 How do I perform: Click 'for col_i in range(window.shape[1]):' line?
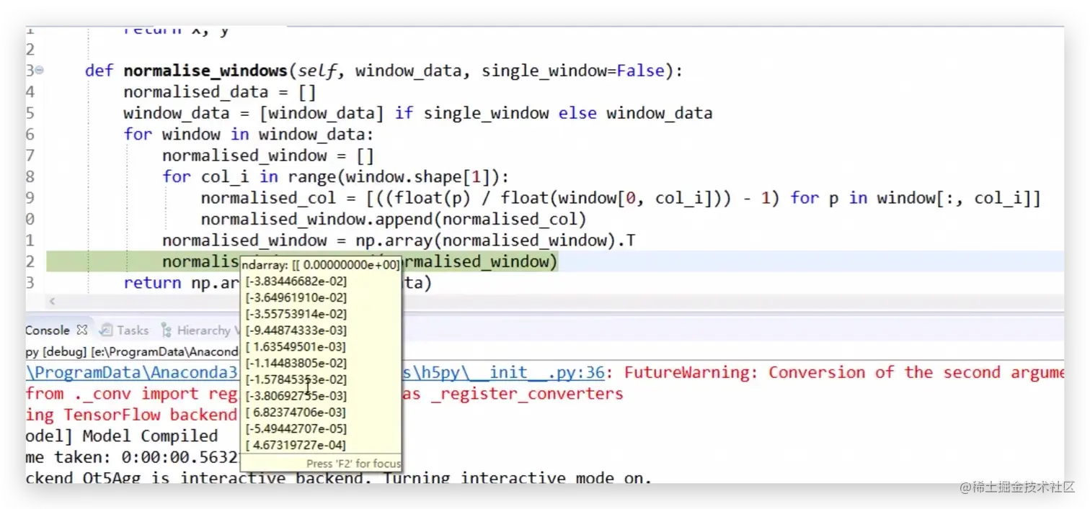(x=336, y=177)
